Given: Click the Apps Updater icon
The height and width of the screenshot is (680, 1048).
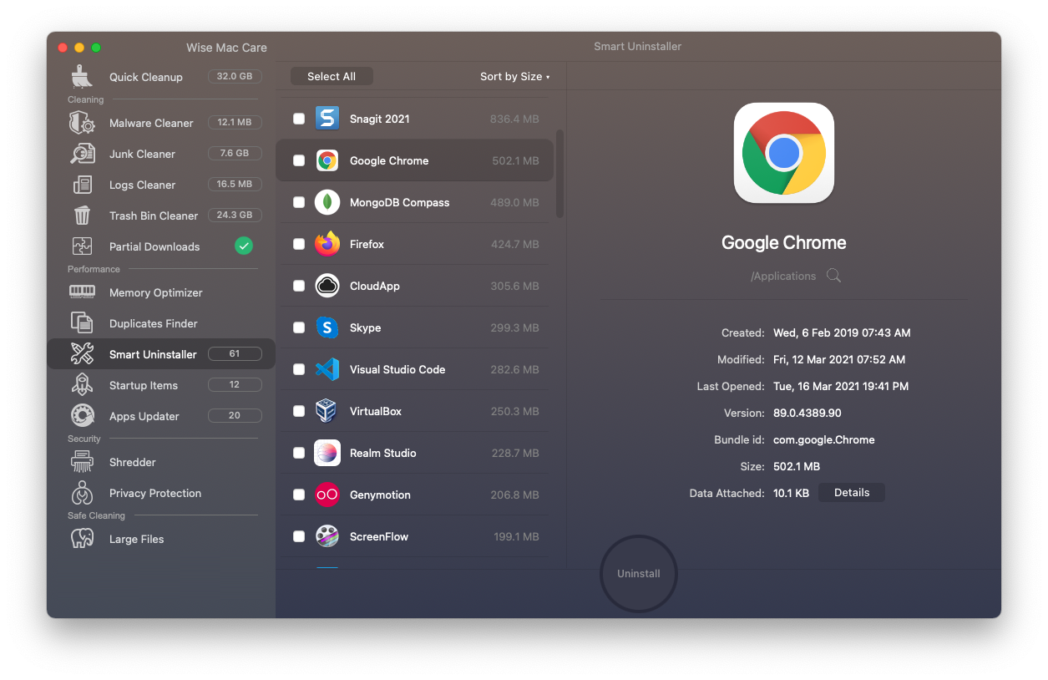Looking at the screenshot, I should pyautogui.click(x=82, y=416).
